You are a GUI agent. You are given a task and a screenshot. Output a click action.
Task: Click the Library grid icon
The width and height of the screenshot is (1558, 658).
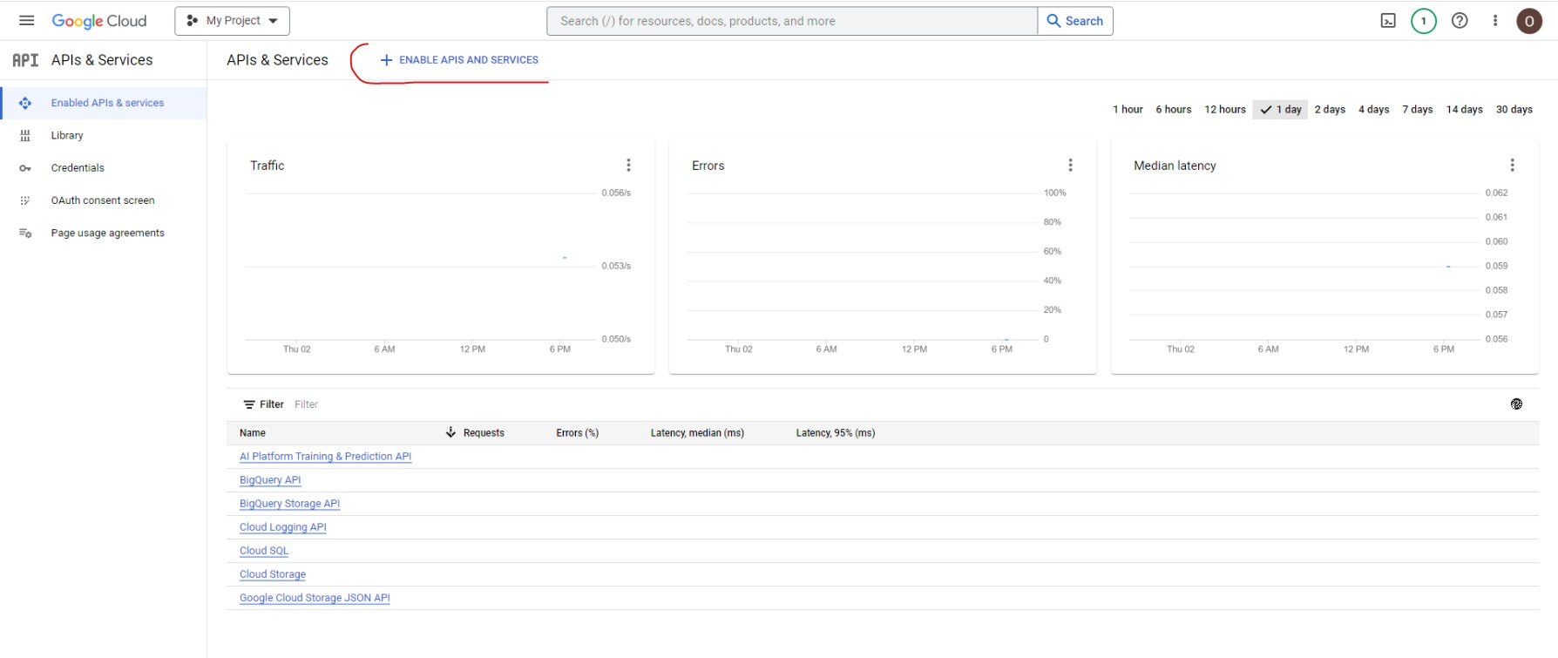click(25, 135)
